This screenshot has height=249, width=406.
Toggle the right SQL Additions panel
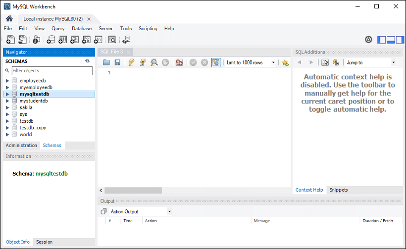pyautogui.click(x=400, y=40)
